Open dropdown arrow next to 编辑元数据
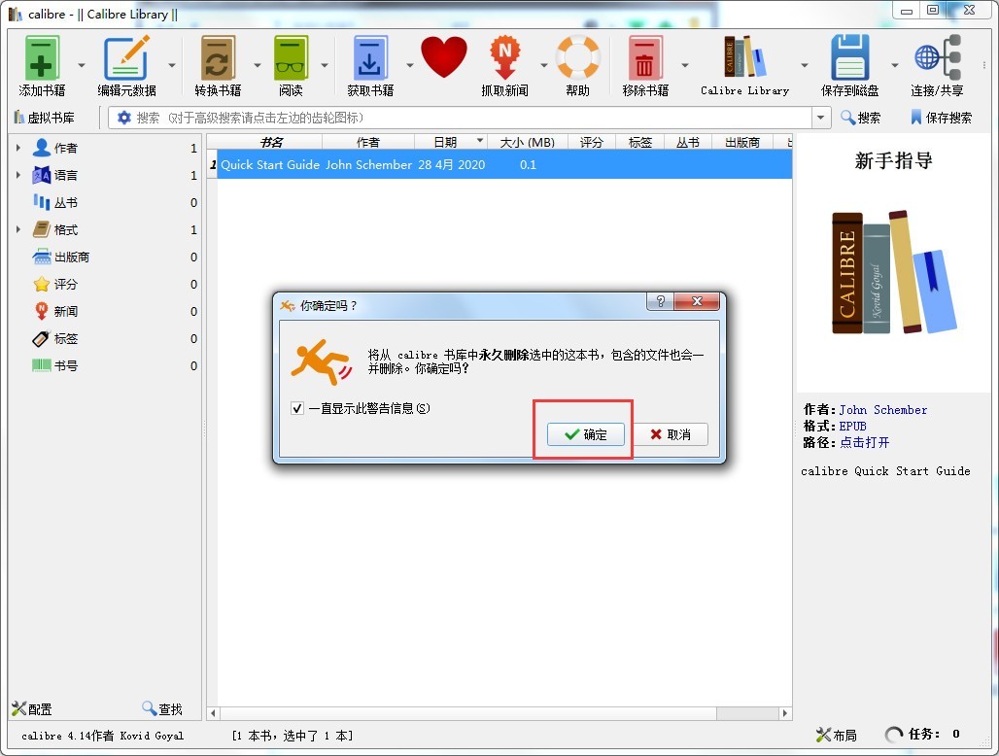 172,65
